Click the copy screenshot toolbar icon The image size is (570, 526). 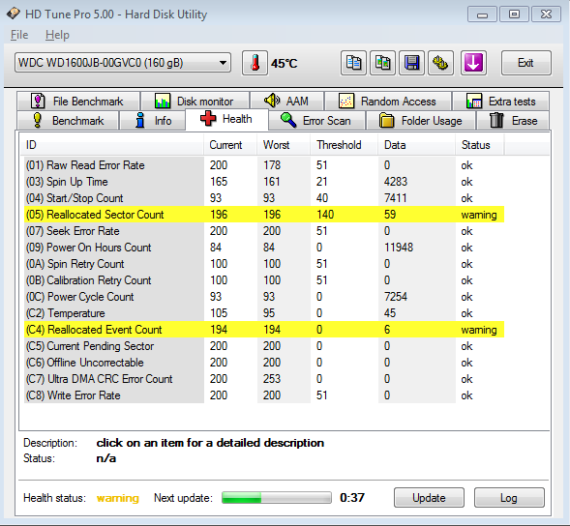[x=382, y=63]
